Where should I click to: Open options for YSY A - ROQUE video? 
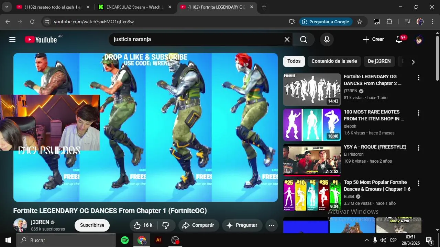418,148
